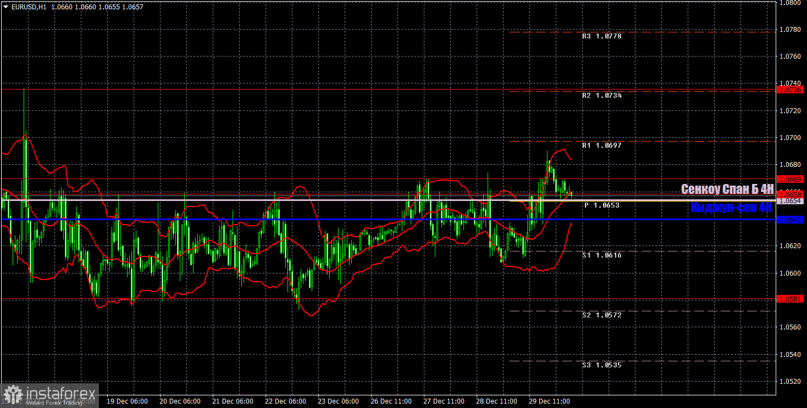Click the S1 1.0616 support label

coord(602,255)
